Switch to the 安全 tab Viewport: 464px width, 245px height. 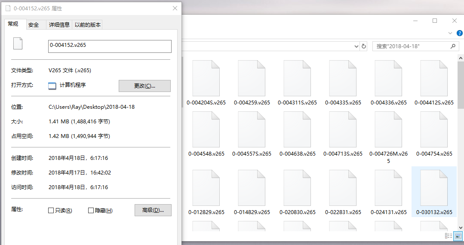point(34,25)
